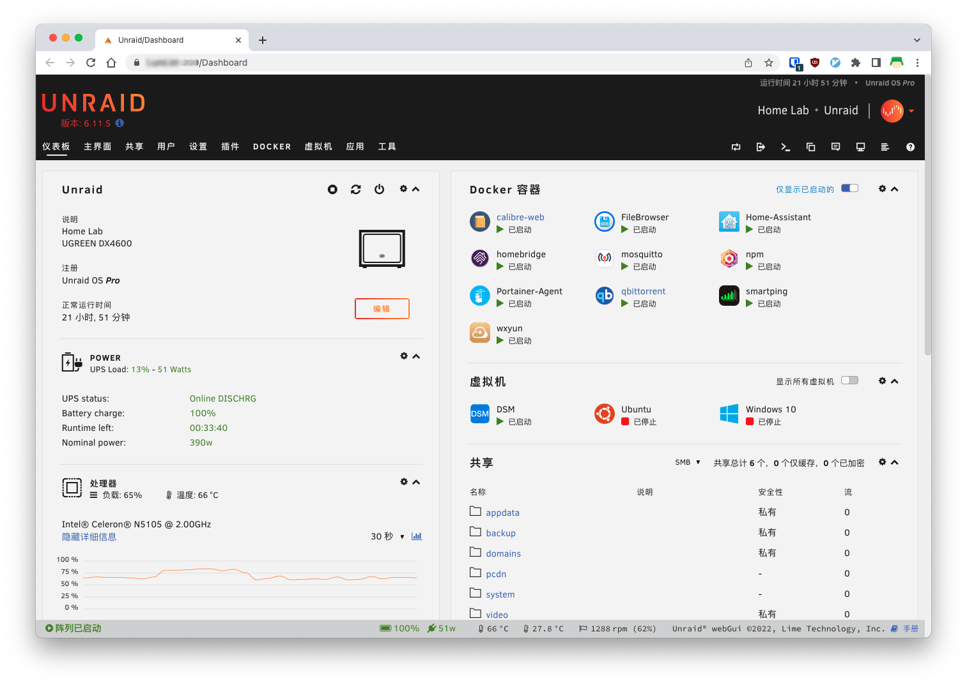Open the SMB share protocol dropdown
This screenshot has width=967, height=685.
pyautogui.click(x=688, y=462)
